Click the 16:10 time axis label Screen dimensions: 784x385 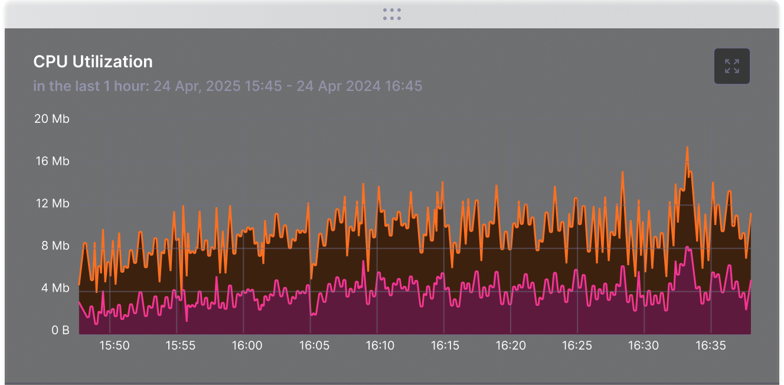pyautogui.click(x=380, y=345)
